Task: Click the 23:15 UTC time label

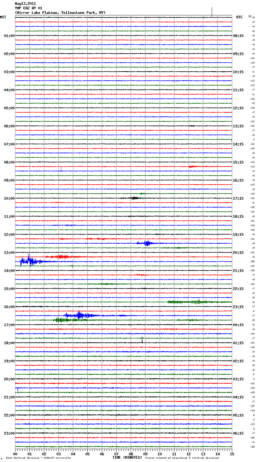Action: click(238, 307)
